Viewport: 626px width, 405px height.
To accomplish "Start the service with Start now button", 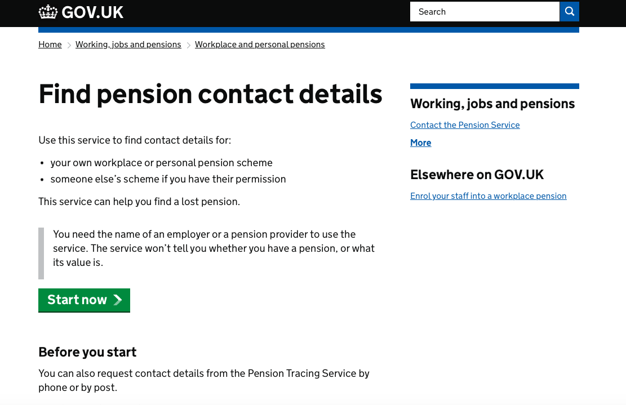I will [x=85, y=300].
